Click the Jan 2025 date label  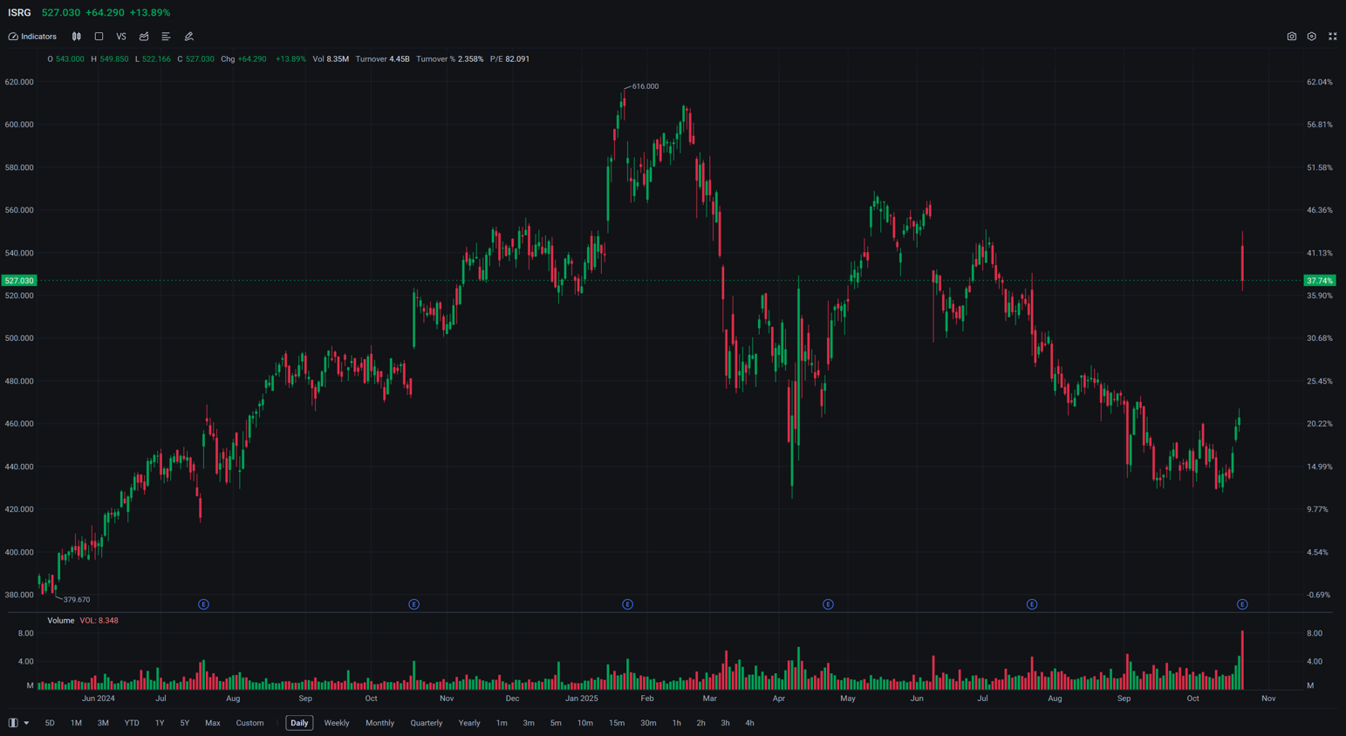582,699
